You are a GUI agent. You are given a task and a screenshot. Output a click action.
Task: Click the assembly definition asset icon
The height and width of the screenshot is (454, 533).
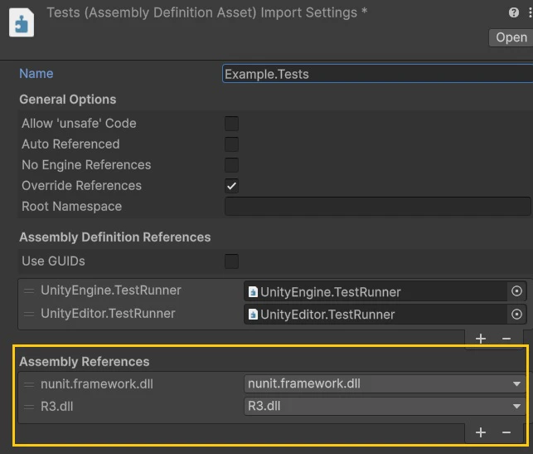[x=22, y=22]
